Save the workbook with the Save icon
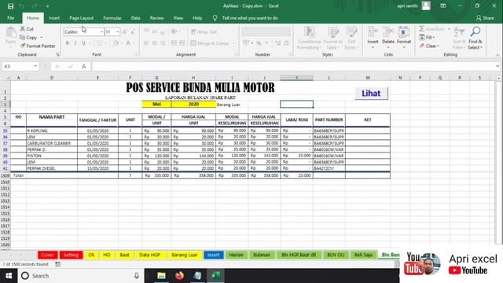The height and width of the screenshot is (283, 503). tap(10, 6)
